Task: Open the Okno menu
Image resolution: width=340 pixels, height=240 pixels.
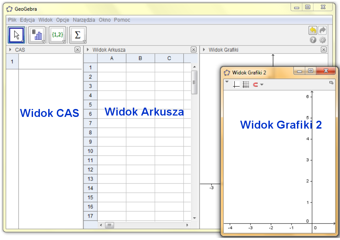Action: pyautogui.click(x=105, y=20)
